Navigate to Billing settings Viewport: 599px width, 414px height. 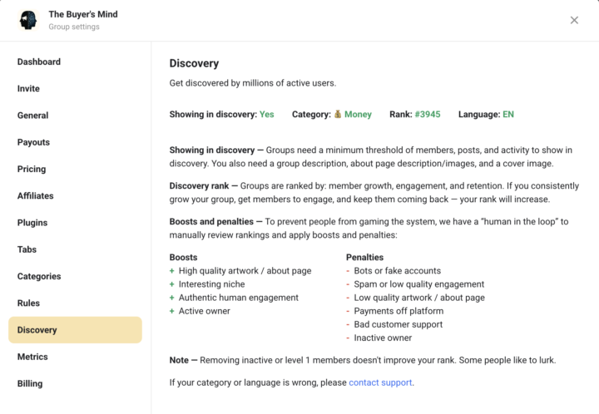coord(30,383)
